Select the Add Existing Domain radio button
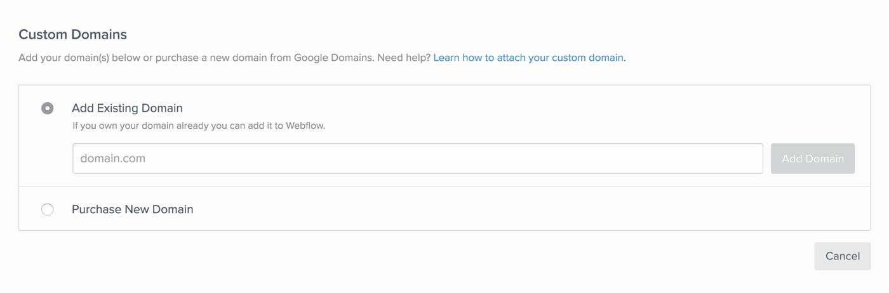The height and width of the screenshot is (293, 889). point(48,108)
